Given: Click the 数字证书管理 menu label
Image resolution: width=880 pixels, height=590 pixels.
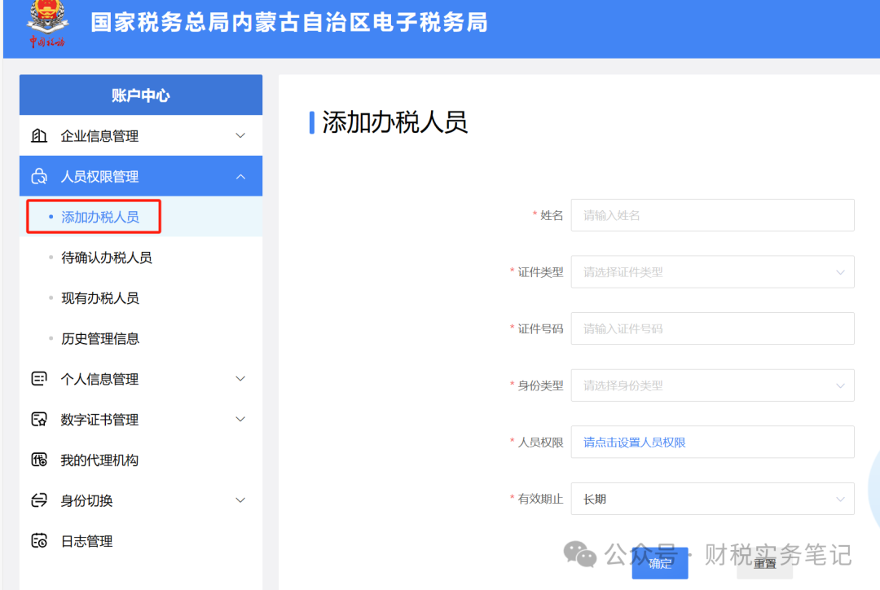Looking at the screenshot, I should click(x=99, y=420).
